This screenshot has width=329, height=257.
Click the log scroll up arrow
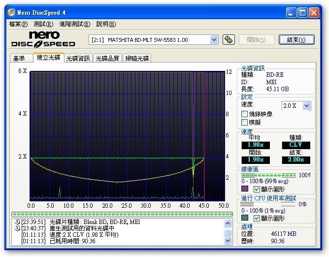click(228, 223)
